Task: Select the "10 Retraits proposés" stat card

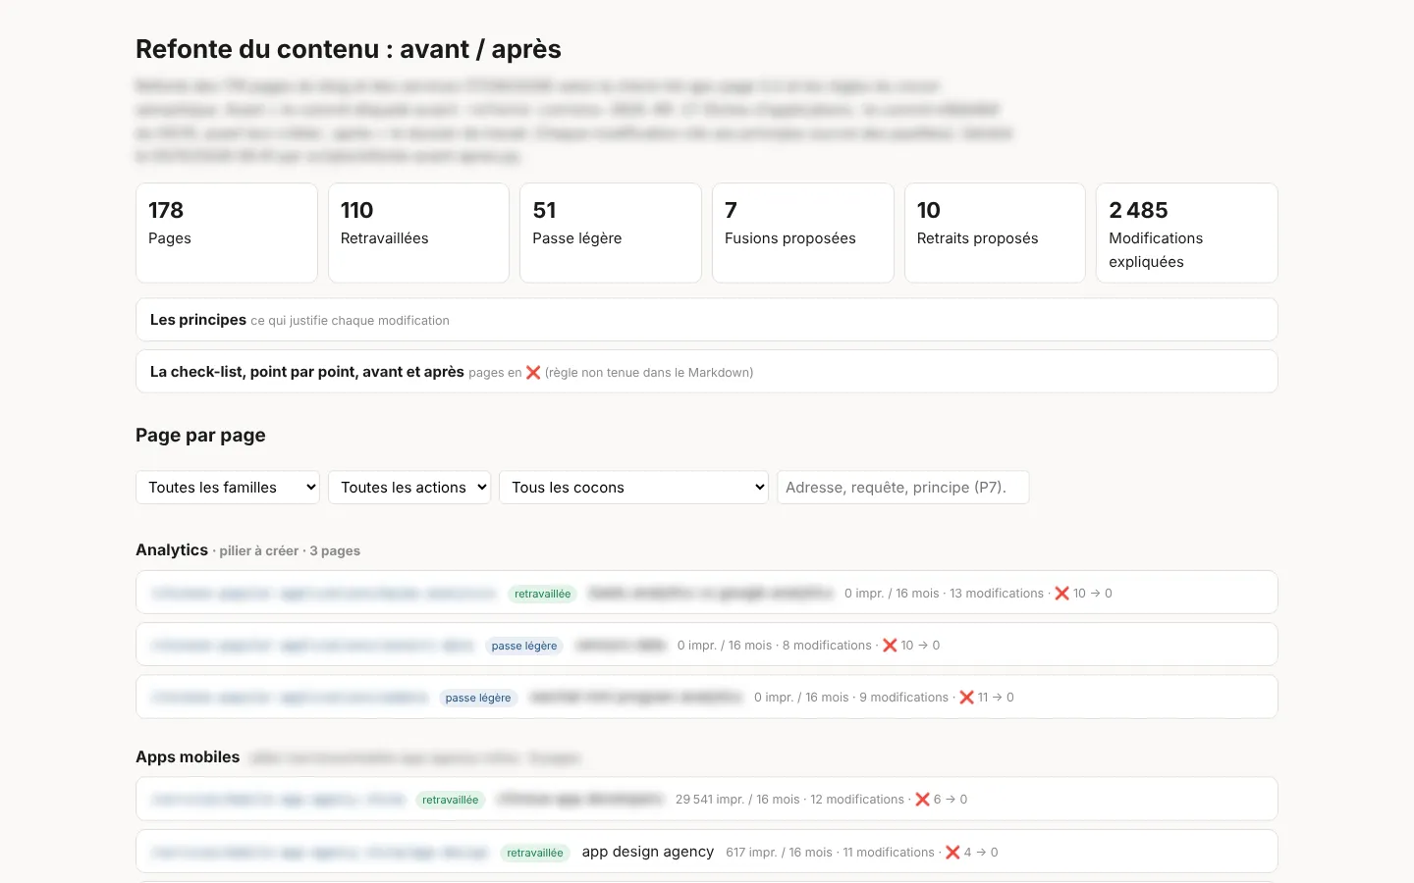Action: [995, 234]
